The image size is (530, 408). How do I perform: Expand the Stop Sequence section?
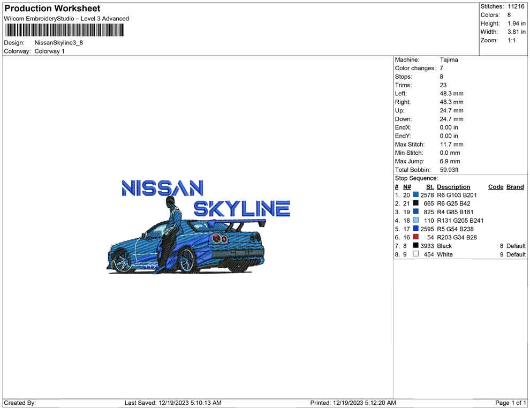[x=417, y=178]
